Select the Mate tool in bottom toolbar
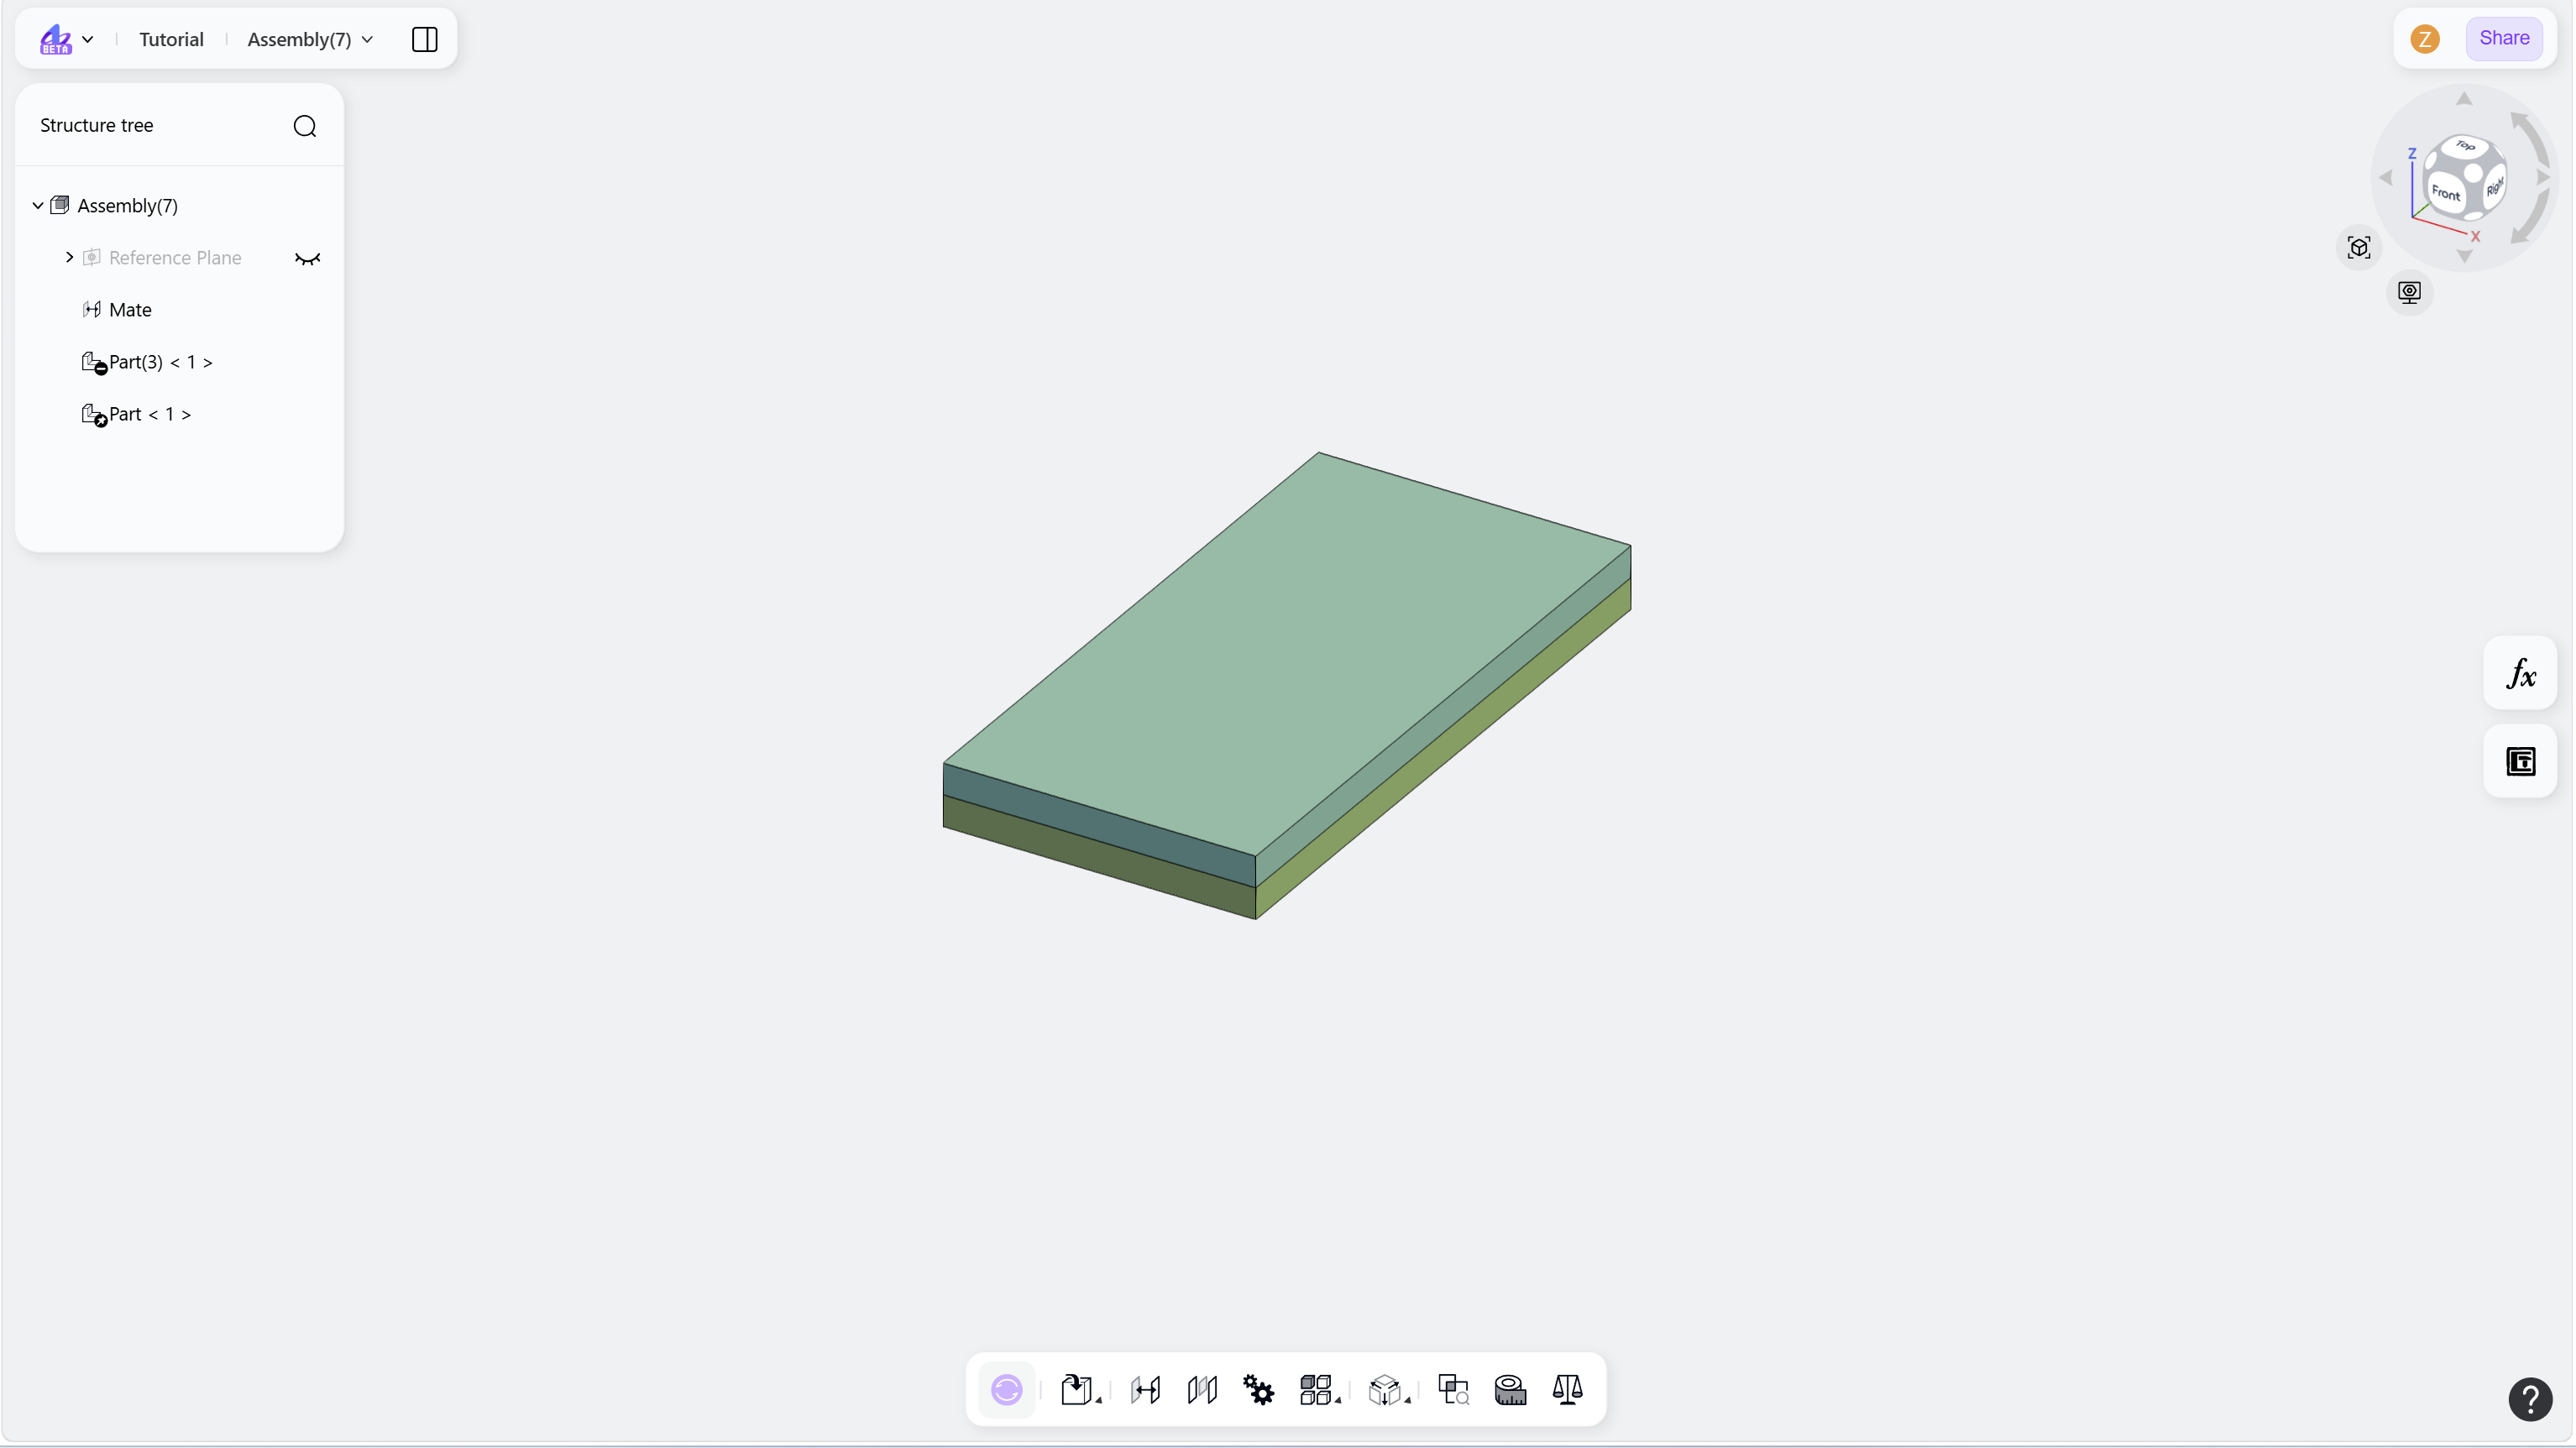The height and width of the screenshot is (1448, 2576). pyautogui.click(x=1145, y=1389)
